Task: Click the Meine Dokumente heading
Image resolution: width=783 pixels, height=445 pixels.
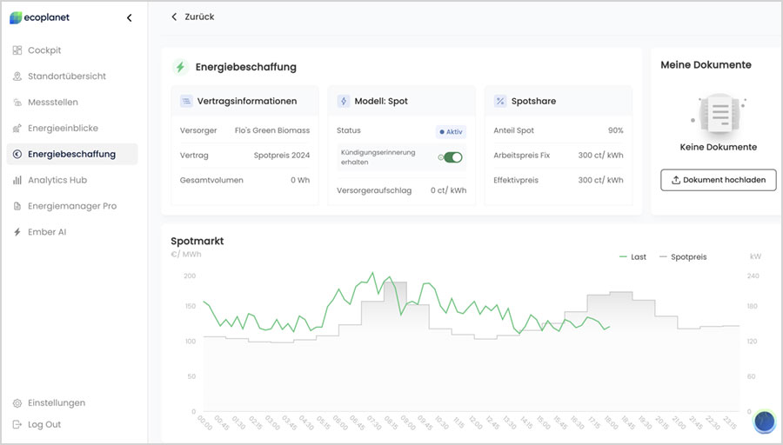Action: coord(706,65)
